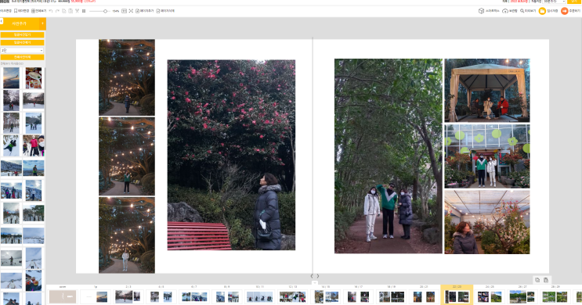Screen dimensions: 582x305
Task: Click the grid view-all icon in the toolbar
Action: click(x=33, y=11)
